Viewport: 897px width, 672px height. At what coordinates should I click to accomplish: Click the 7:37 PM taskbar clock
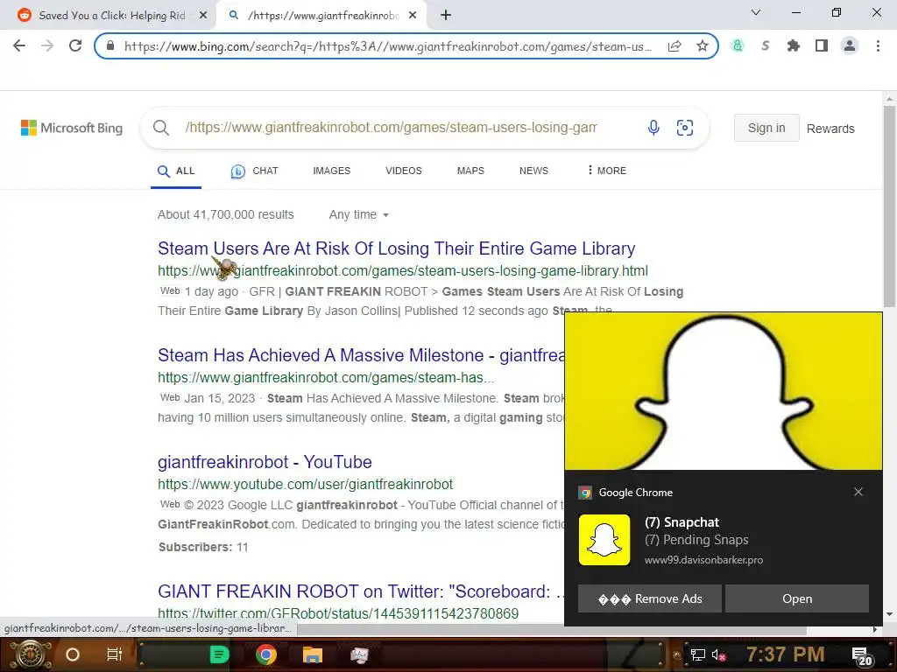tap(786, 654)
